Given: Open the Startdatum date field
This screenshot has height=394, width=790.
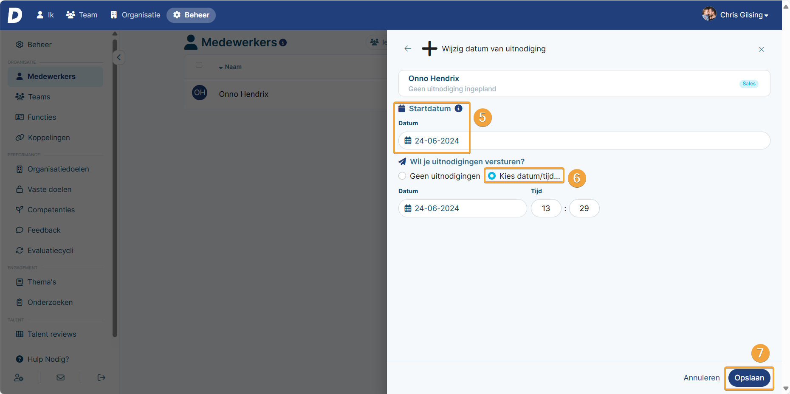Looking at the screenshot, I should (584, 141).
